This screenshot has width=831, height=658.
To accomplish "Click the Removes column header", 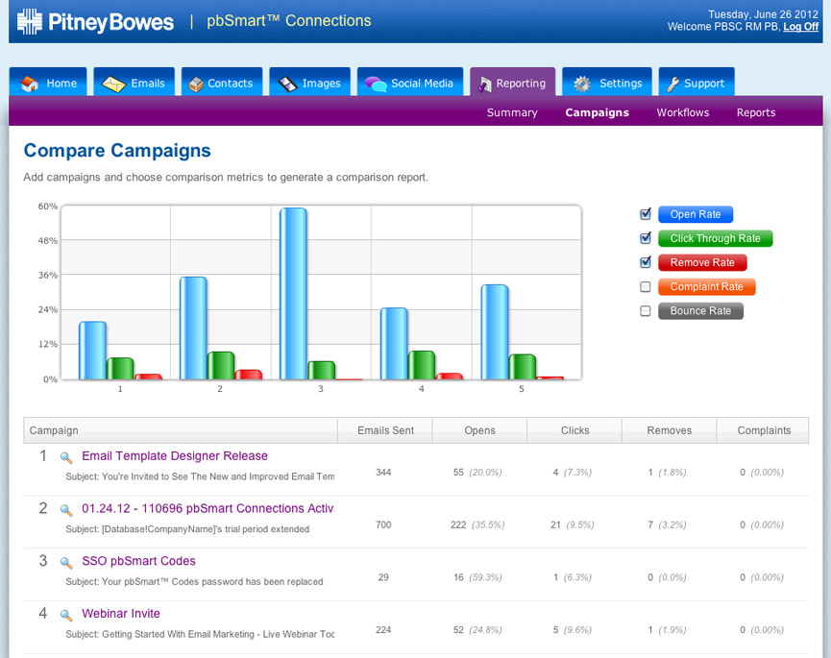I will 670,430.
